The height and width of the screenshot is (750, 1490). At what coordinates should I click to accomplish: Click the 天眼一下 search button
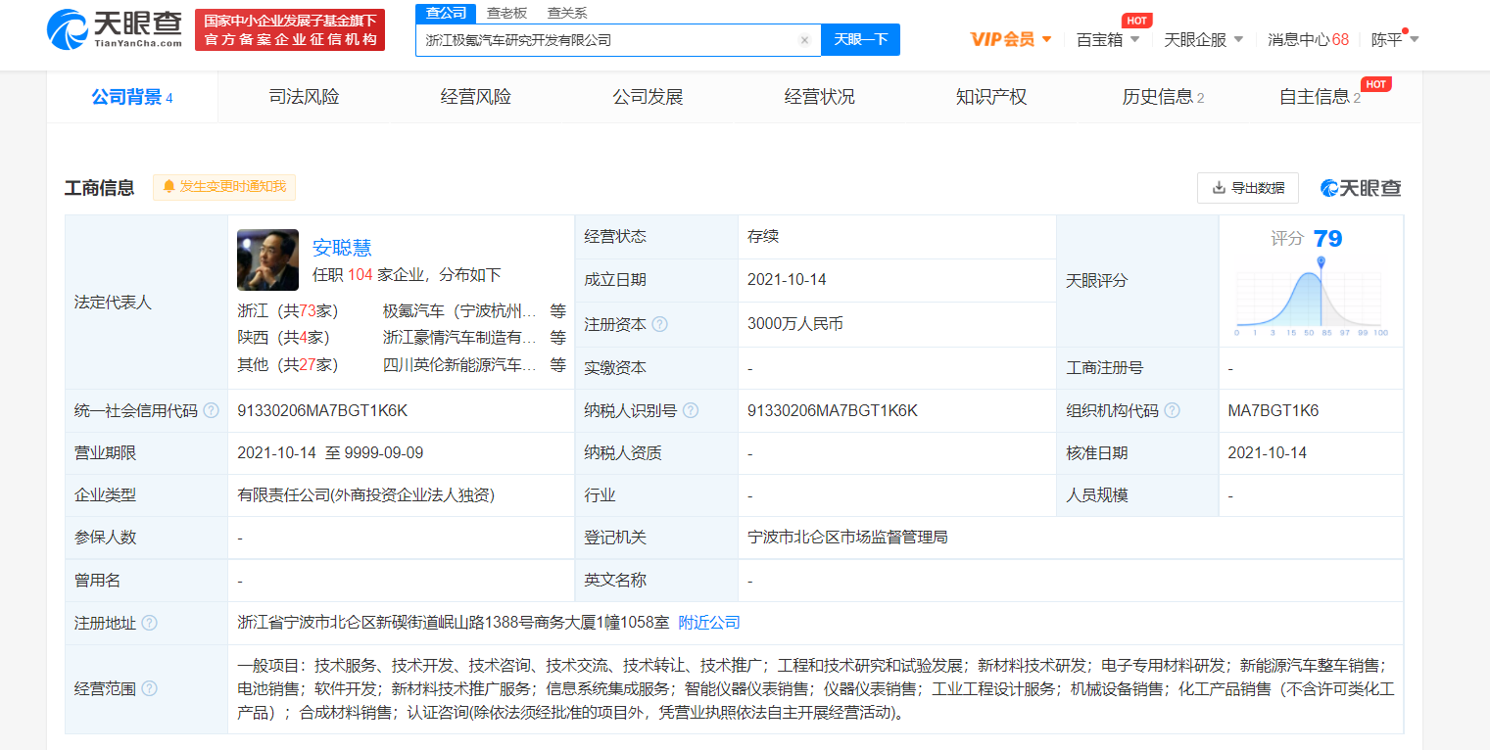[860, 40]
